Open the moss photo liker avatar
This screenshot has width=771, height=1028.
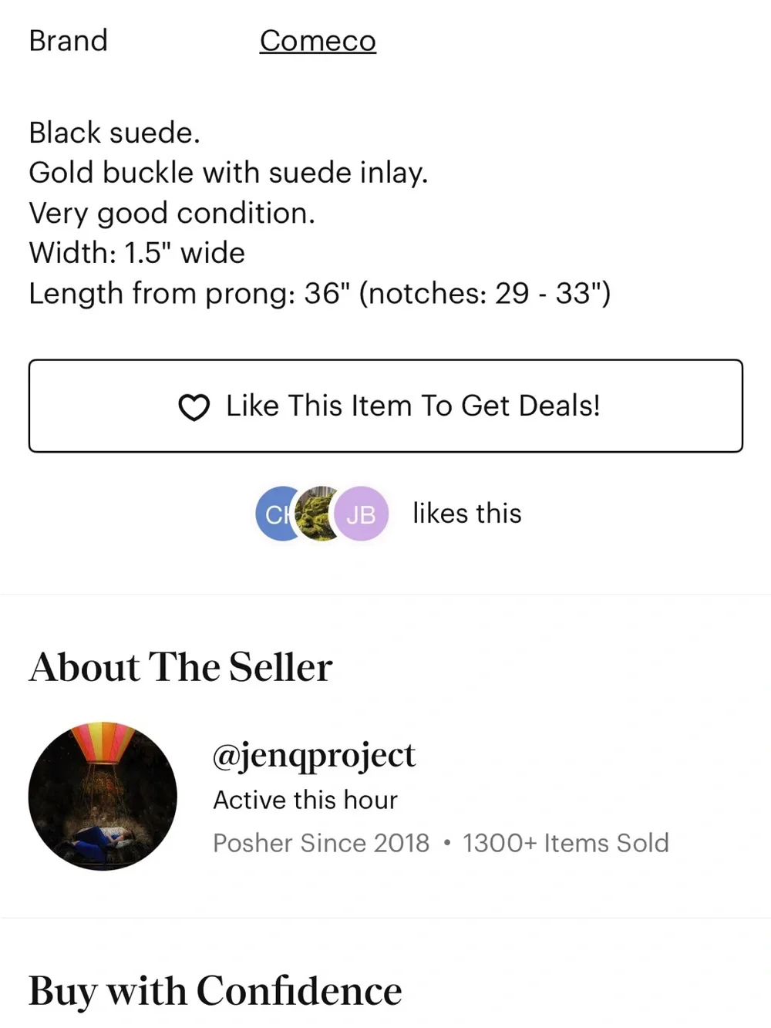tap(318, 514)
